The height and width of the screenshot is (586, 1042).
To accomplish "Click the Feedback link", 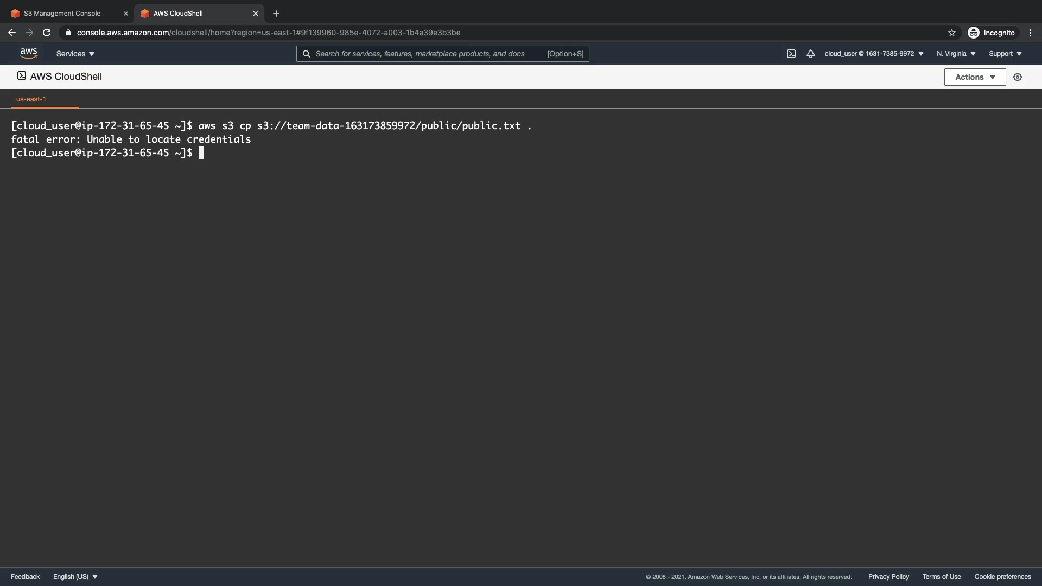I will (x=25, y=577).
